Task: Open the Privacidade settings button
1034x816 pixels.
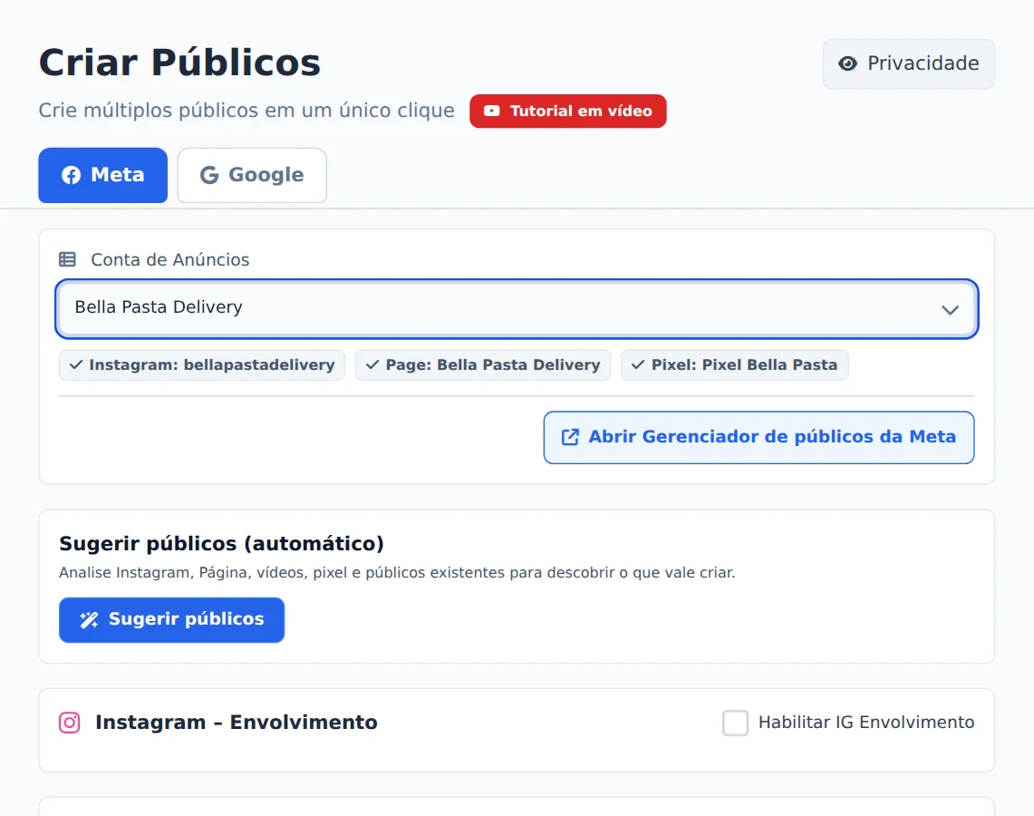Action: [x=908, y=63]
